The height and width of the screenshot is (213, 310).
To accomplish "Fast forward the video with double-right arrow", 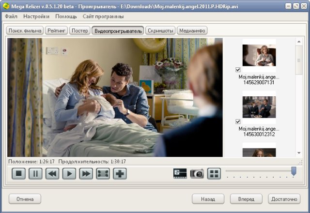I will coord(86,174).
